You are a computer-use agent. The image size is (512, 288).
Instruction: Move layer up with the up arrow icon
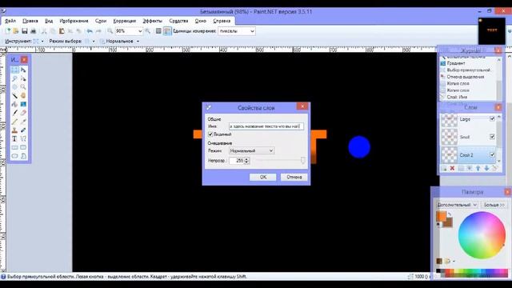tap(478, 168)
